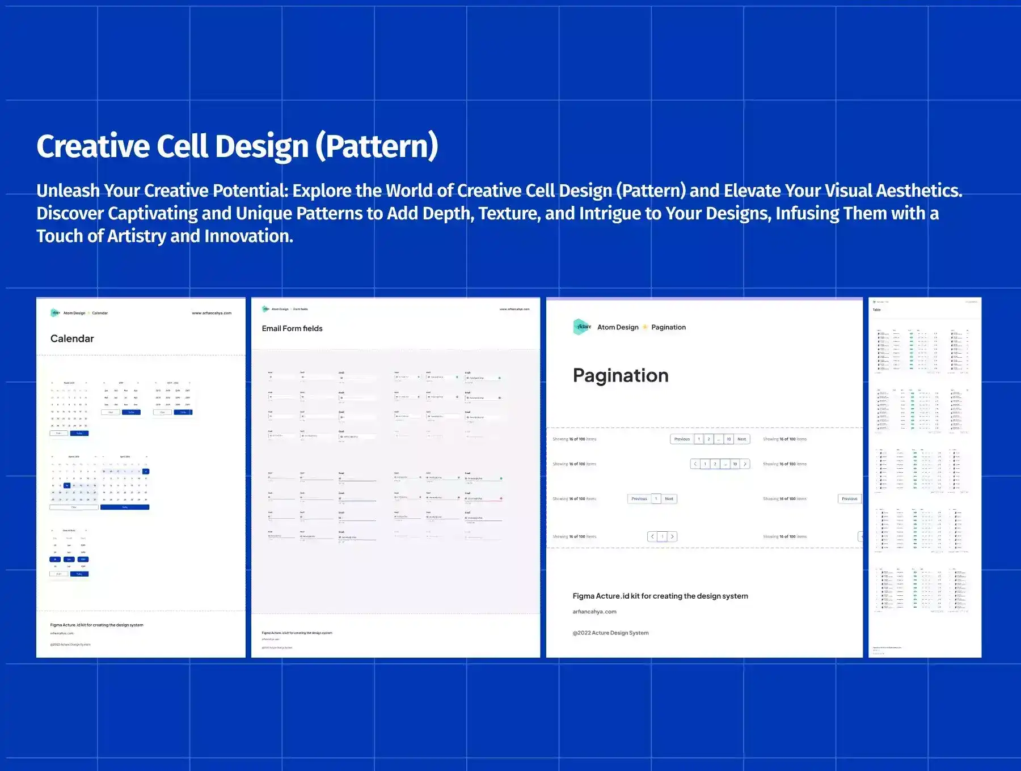Select page 2 in top text pagination
Screen dimensions: 1021x771
[x=708, y=439]
